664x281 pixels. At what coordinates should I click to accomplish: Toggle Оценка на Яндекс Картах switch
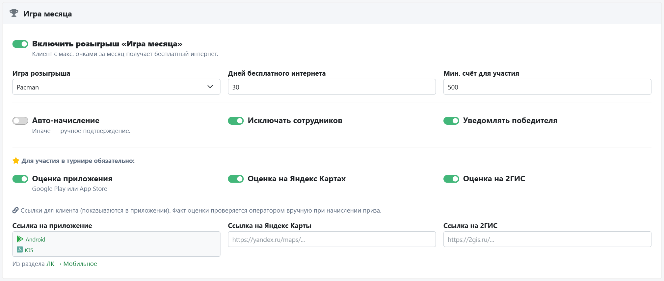(x=236, y=179)
